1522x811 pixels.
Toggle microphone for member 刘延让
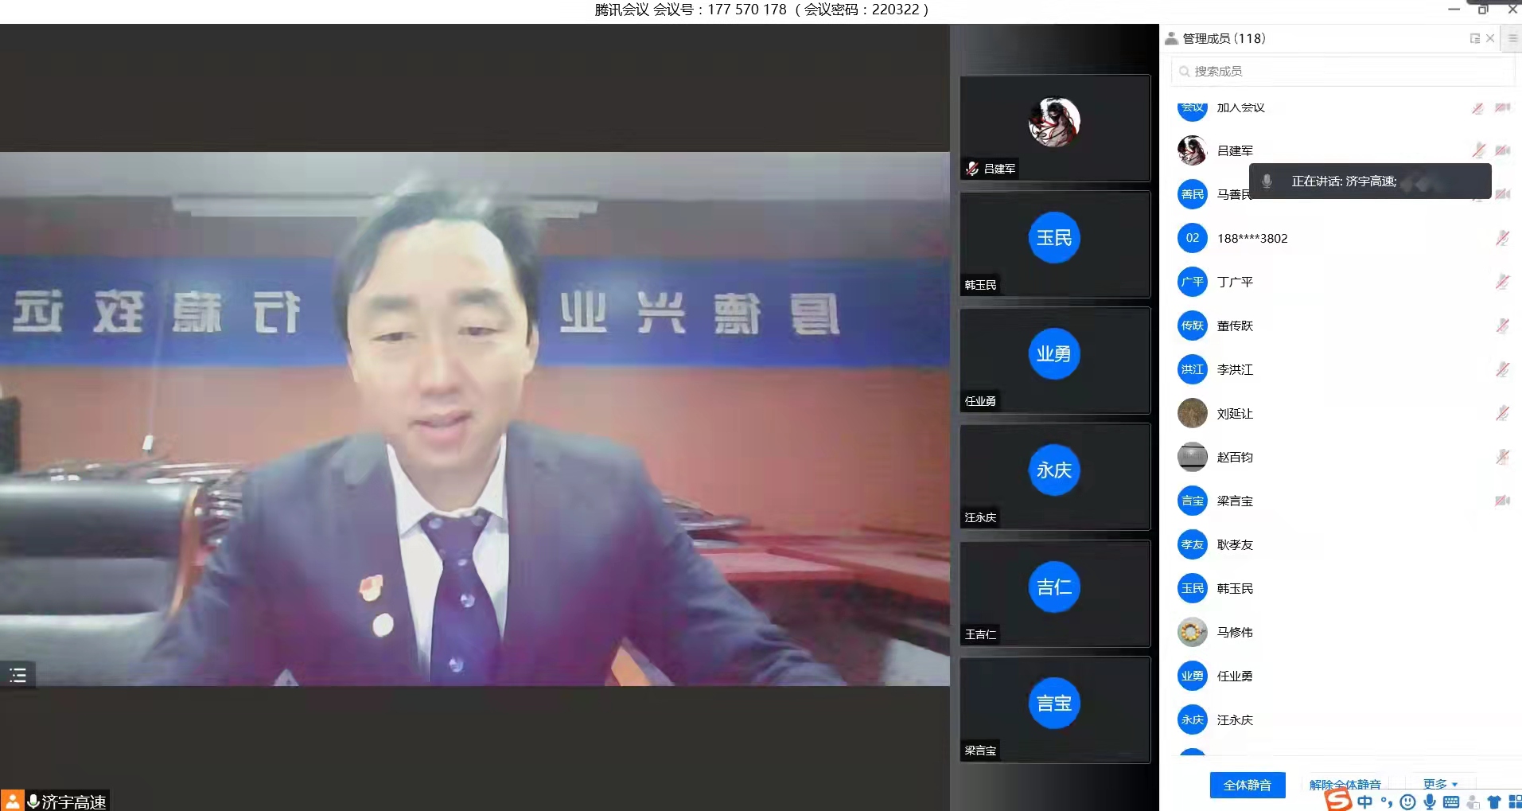[x=1502, y=413]
